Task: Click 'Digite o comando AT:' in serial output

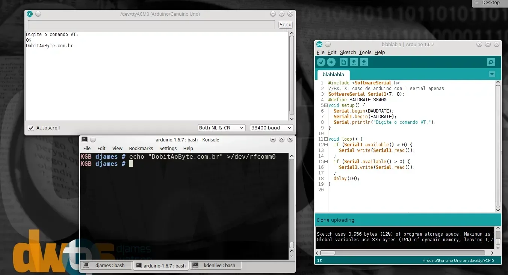Action: (x=52, y=35)
